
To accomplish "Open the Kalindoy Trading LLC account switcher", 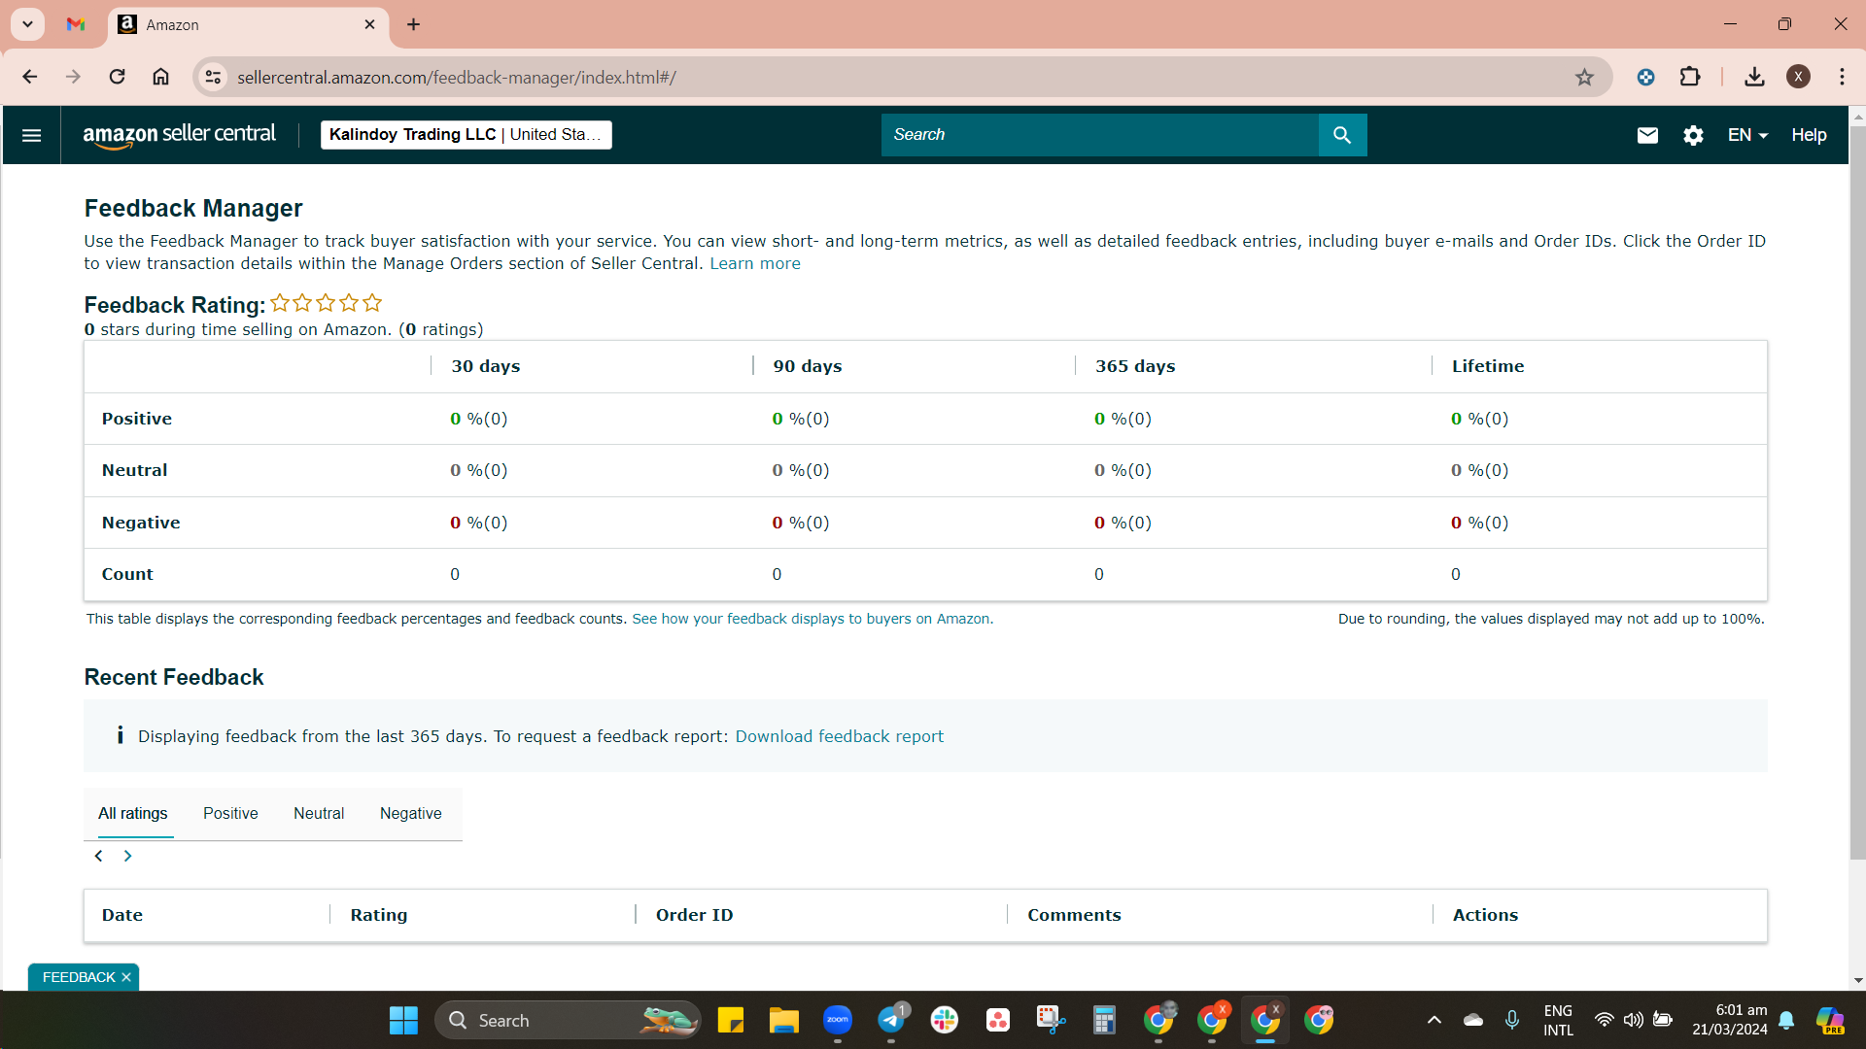I will pos(466,135).
